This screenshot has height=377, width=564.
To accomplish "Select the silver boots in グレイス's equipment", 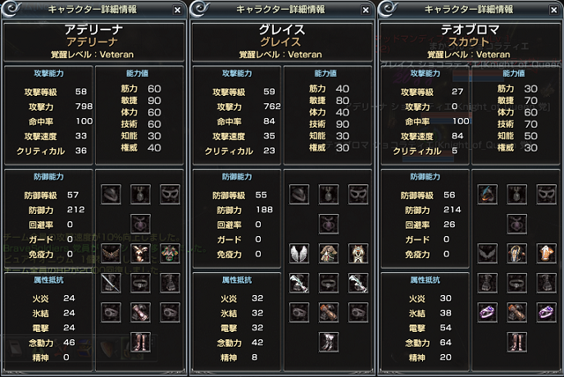I will [x=329, y=342].
